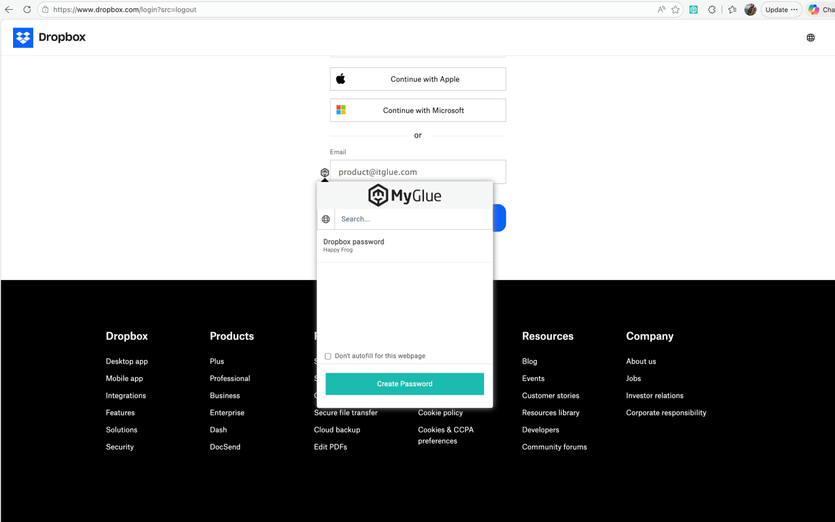Open the Customer stories link
Viewport: 835px width, 522px height.
pyautogui.click(x=551, y=395)
